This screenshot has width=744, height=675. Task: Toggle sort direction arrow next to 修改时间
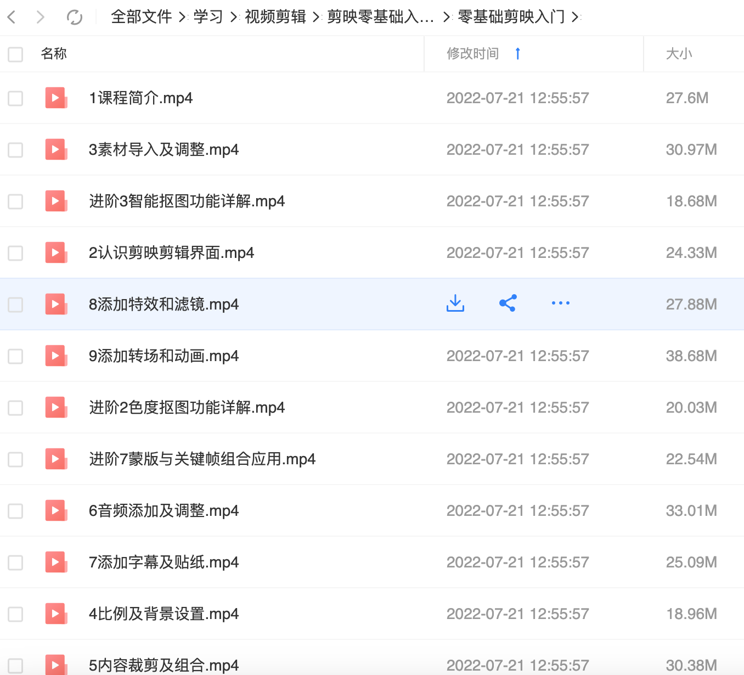pyautogui.click(x=517, y=54)
